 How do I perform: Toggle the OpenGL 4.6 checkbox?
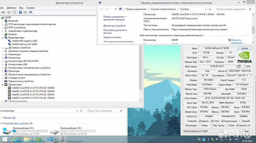[x=238, y=125]
